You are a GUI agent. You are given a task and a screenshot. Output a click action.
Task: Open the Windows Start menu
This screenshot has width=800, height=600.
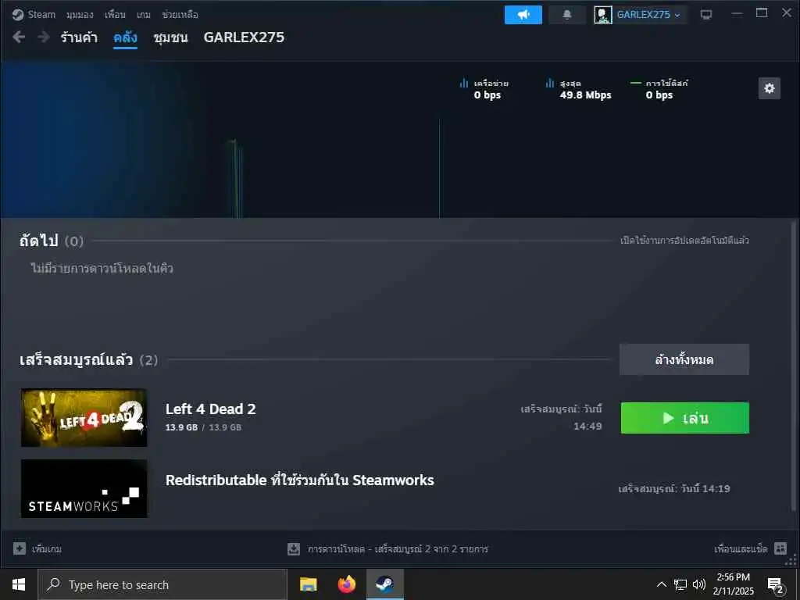click(19, 584)
